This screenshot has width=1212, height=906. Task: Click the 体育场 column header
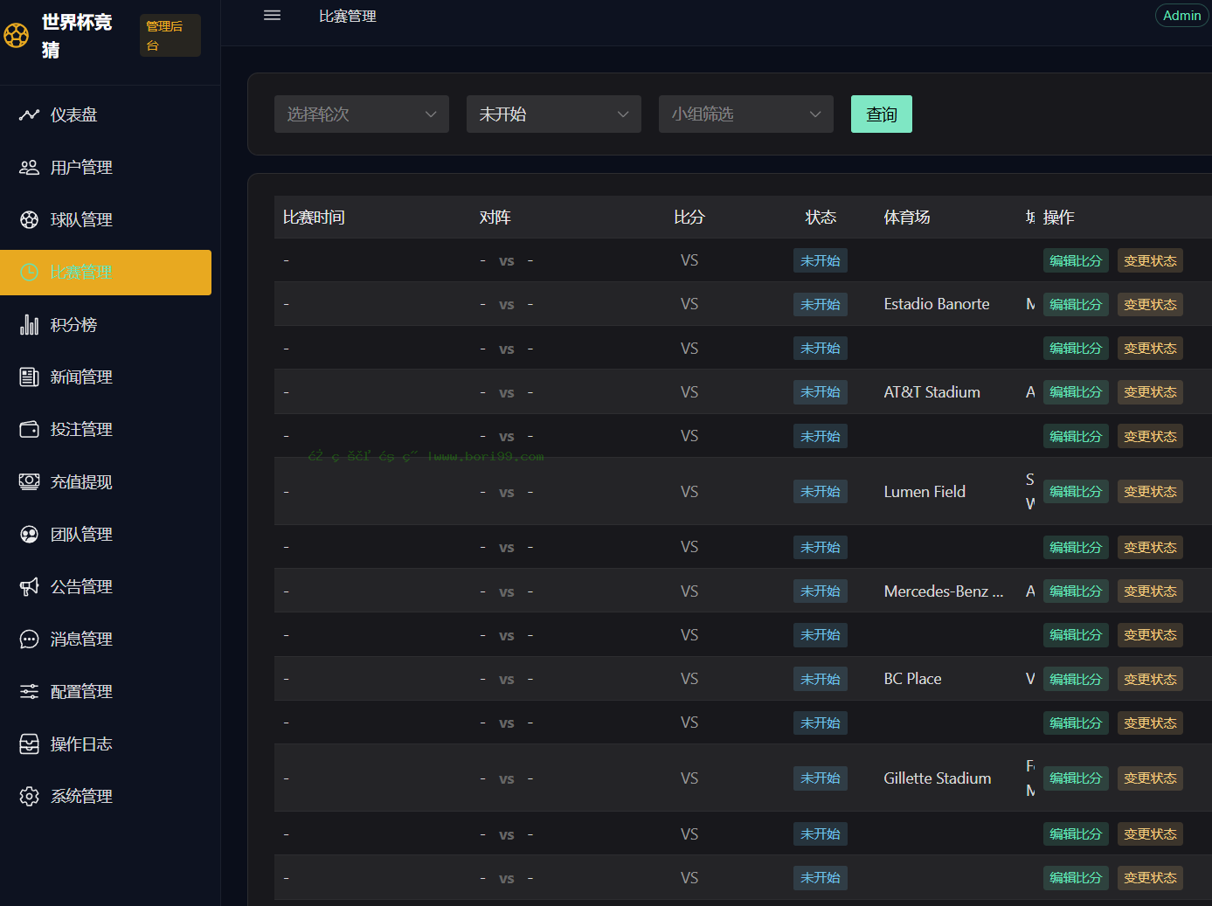tap(907, 218)
